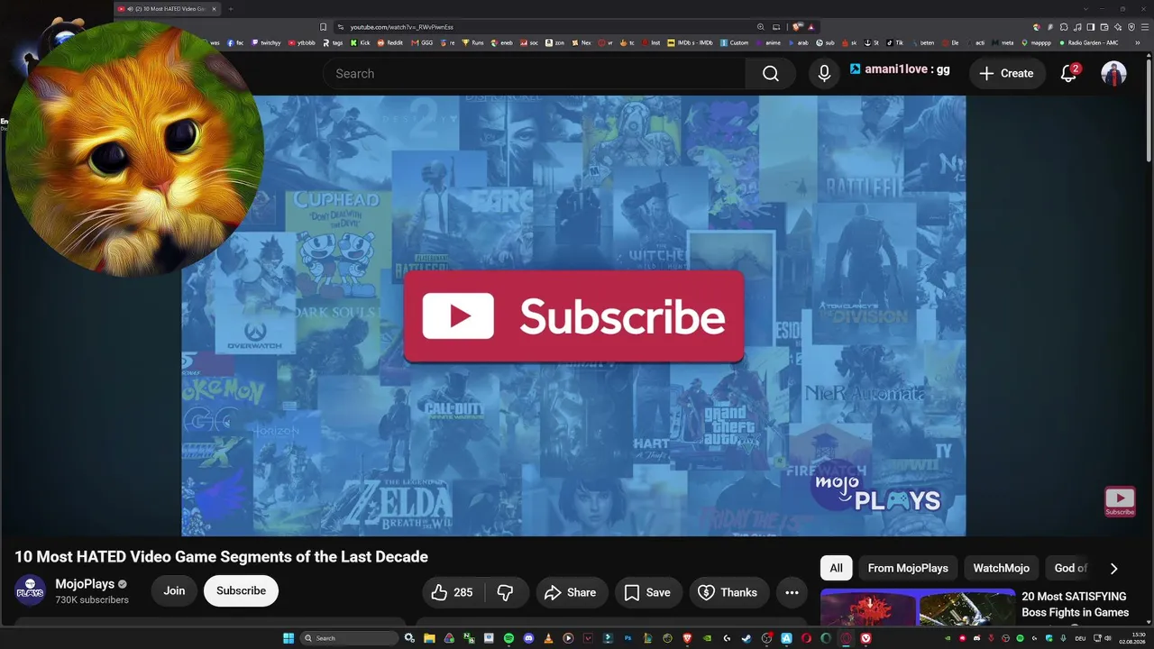This screenshot has height=649, width=1154.
Task: Open the Boss Fights video thumbnail
Action: coord(918,608)
